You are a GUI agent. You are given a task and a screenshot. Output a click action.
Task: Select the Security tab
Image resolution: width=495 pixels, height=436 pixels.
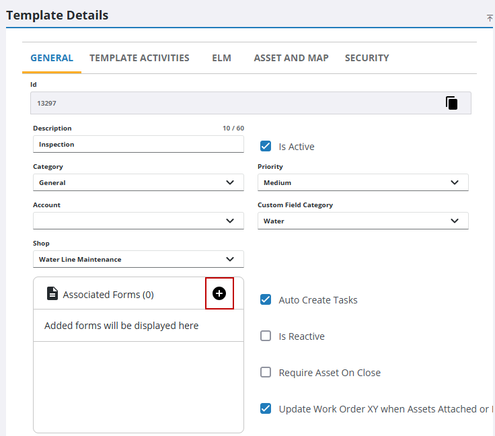[x=367, y=58]
